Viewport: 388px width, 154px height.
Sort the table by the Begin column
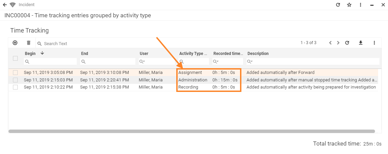pyautogui.click(x=30, y=54)
